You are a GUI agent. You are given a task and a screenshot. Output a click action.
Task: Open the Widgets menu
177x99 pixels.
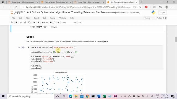(63, 18)
